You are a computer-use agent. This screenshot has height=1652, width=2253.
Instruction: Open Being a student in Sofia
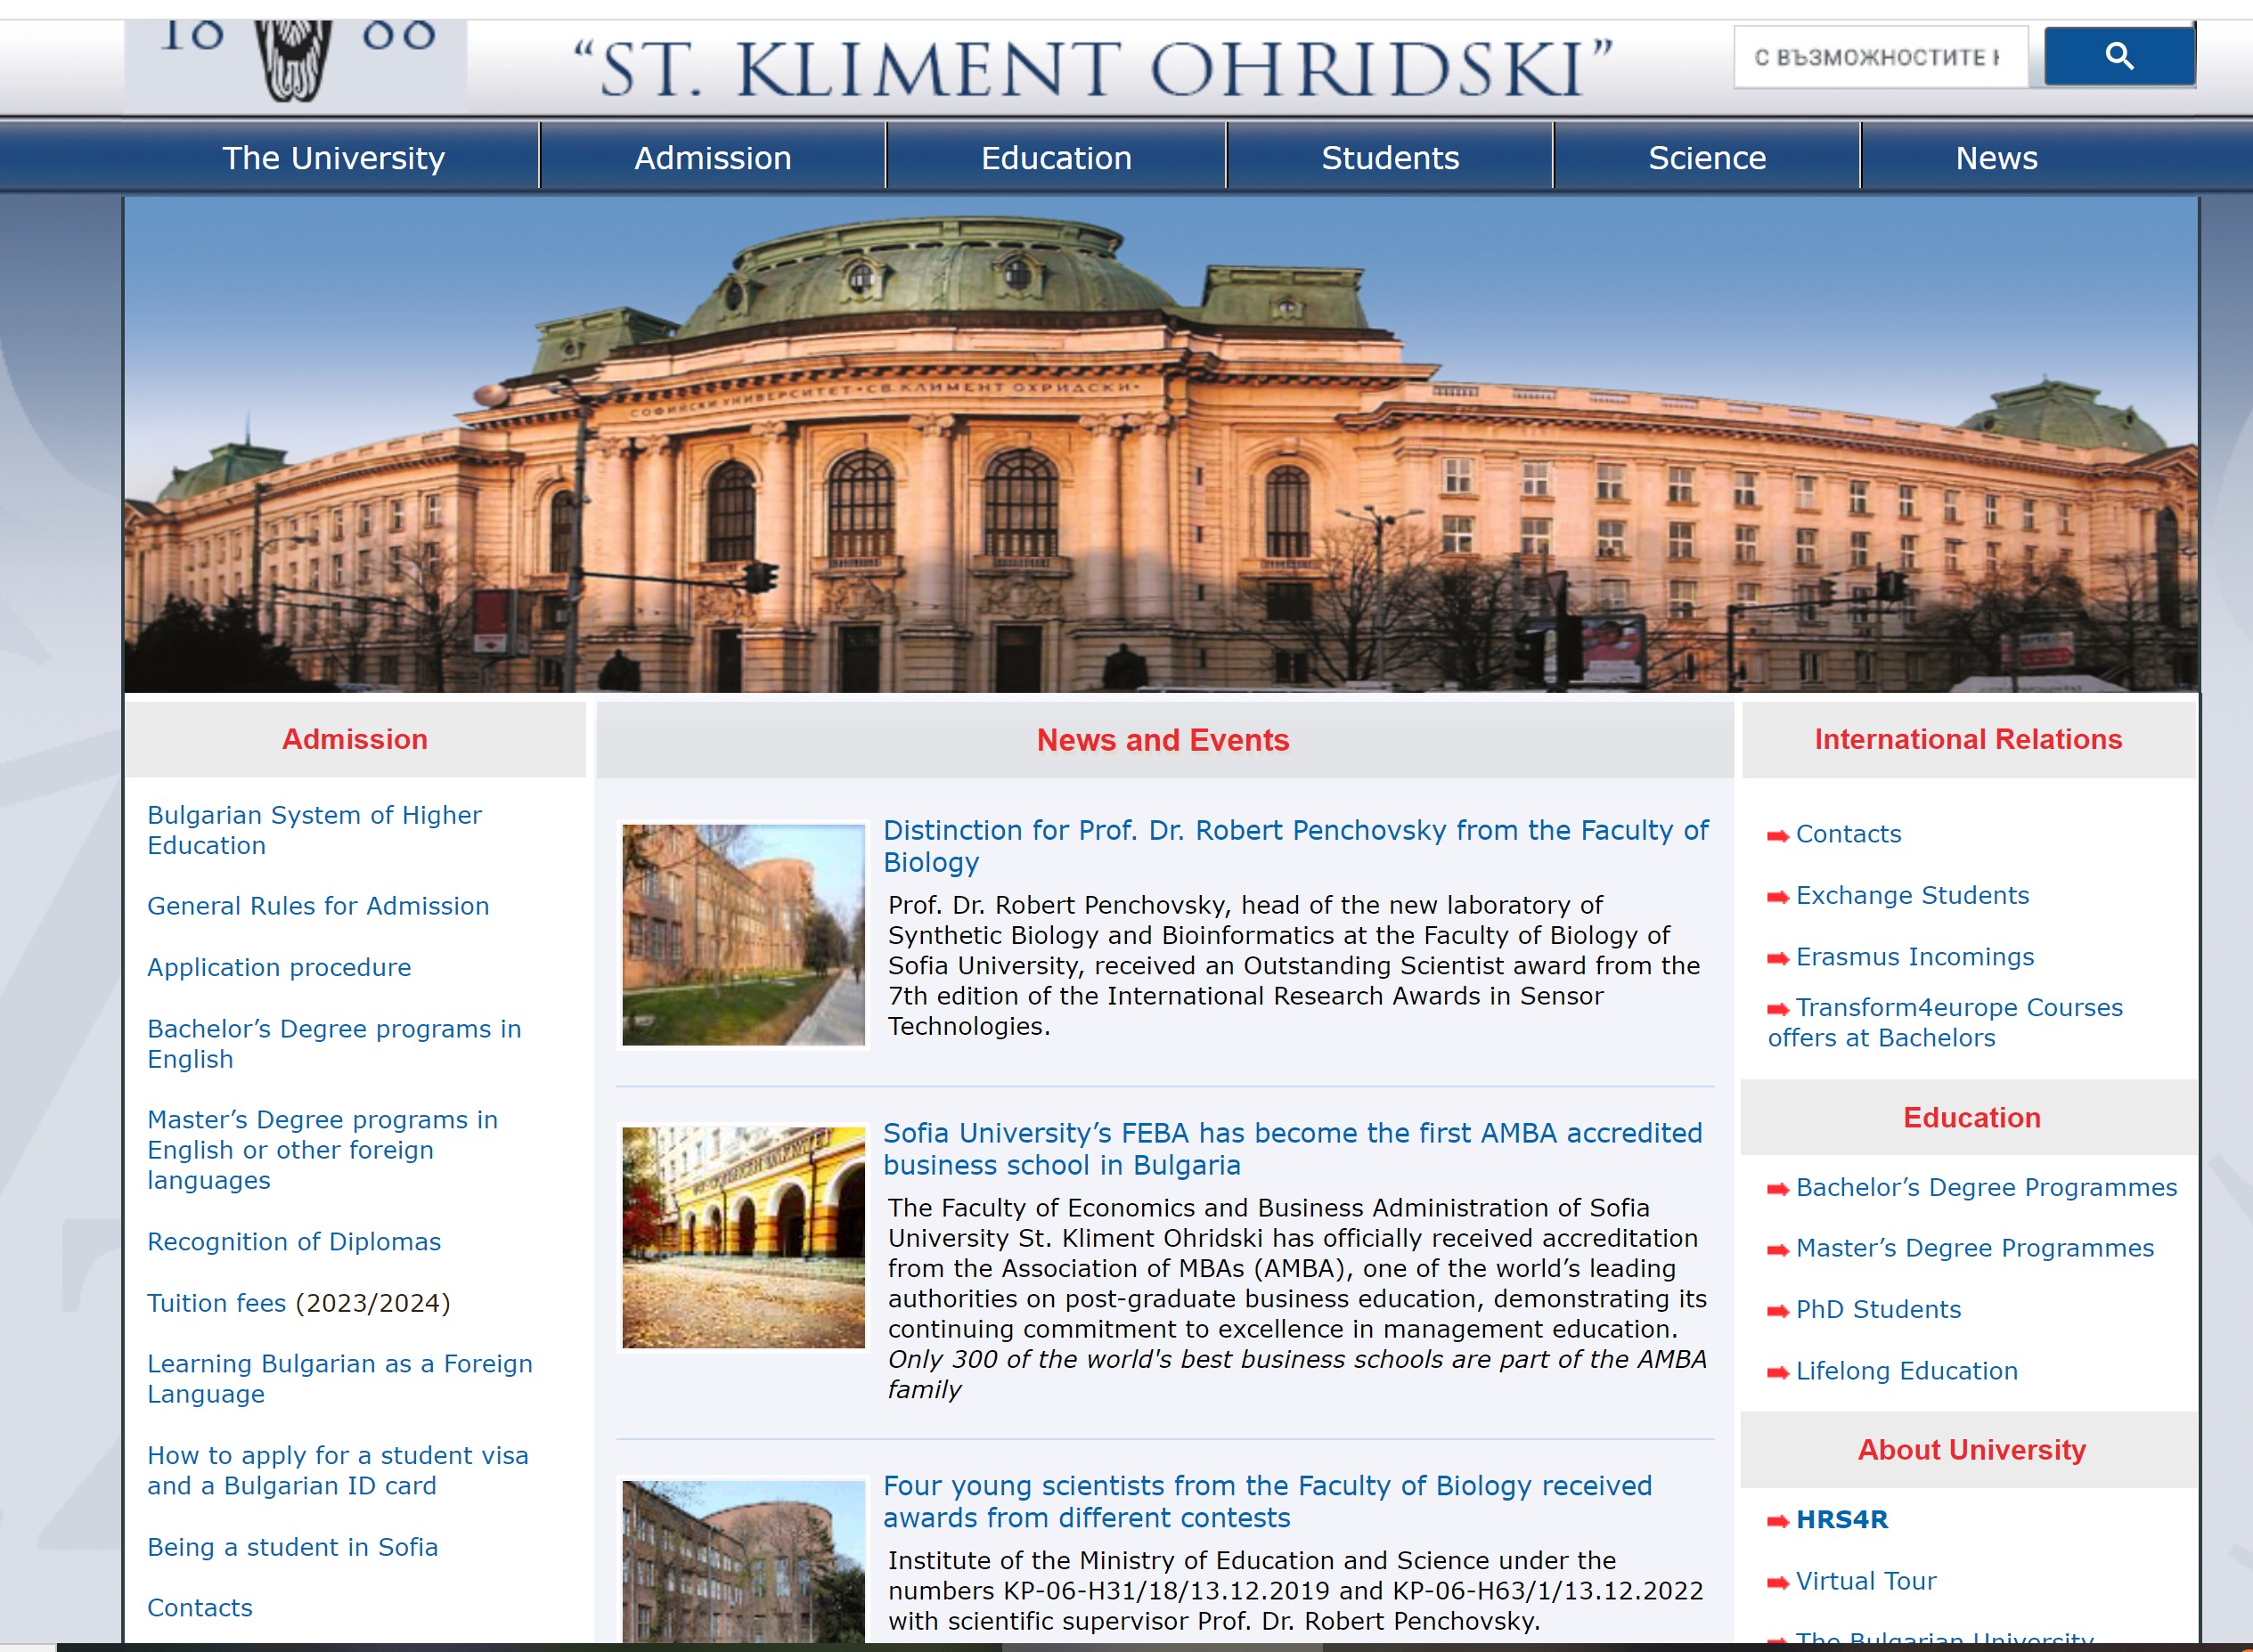[x=292, y=1547]
